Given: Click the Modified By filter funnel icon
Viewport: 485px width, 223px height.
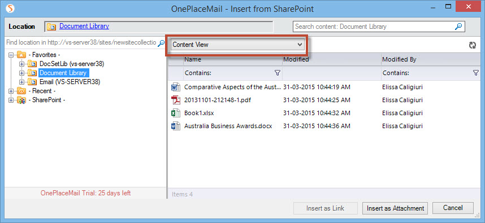Looking at the screenshot, I should (476, 73).
